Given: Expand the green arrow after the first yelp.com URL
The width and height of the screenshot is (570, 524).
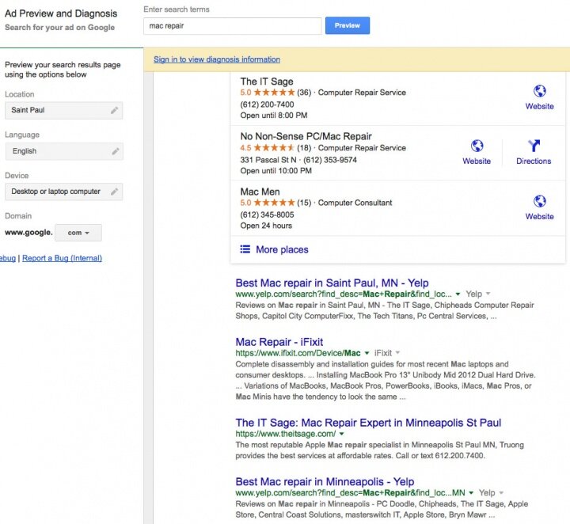Looking at the screenshot, I should (x=458, y=294).
